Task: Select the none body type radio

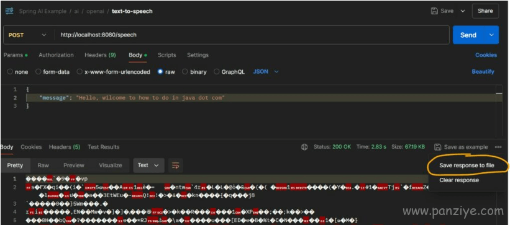Action: [x=10, y=72]
